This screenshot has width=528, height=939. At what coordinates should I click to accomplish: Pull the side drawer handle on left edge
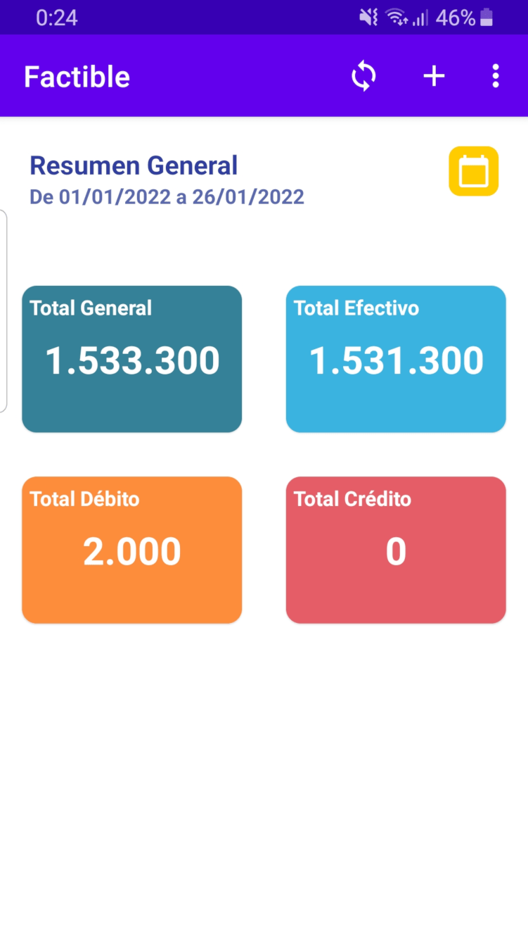pyautogui.click(x=4, y=311)
